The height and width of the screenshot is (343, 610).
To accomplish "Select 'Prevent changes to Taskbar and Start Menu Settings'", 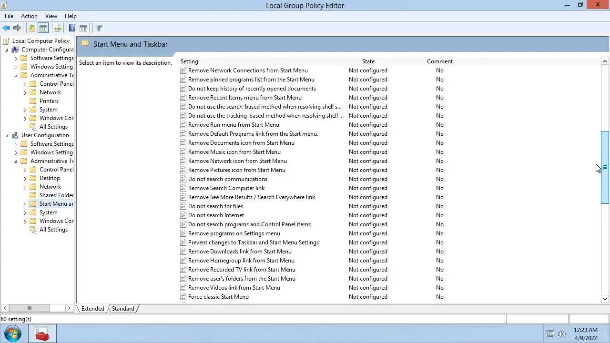I will (254, 242).
